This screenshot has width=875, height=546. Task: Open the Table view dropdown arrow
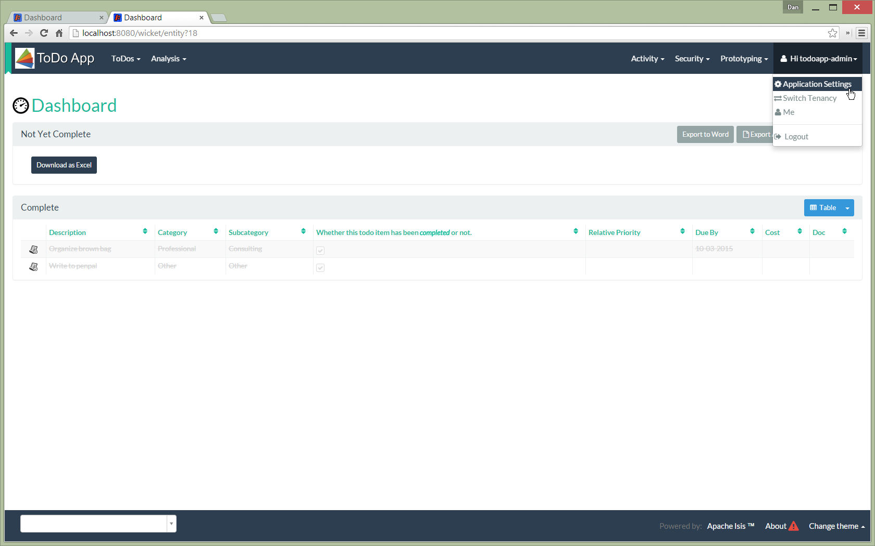[x=847, y=208]
